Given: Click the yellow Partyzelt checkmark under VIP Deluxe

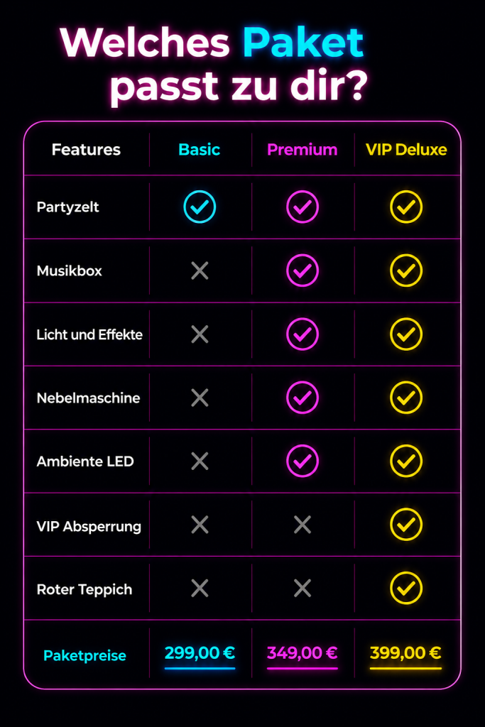Looking at the screenshot, I should pos(406,207).
